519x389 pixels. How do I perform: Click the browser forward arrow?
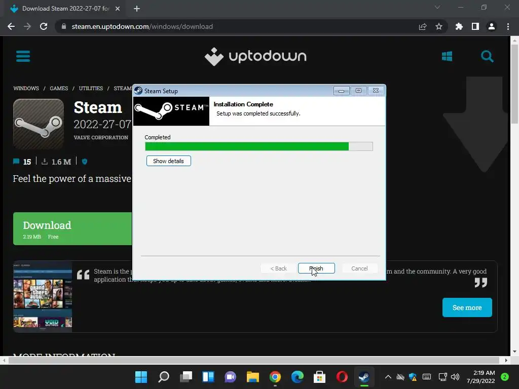pyautogui.click(x=27, y=26)
